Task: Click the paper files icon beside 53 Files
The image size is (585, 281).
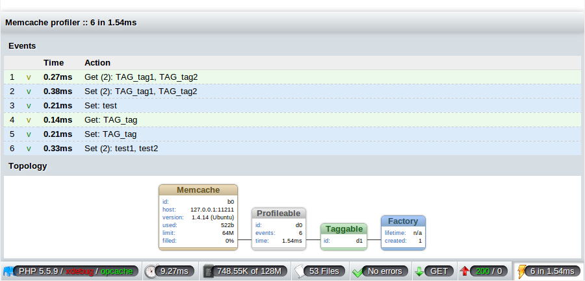Action: coord(300,271)
